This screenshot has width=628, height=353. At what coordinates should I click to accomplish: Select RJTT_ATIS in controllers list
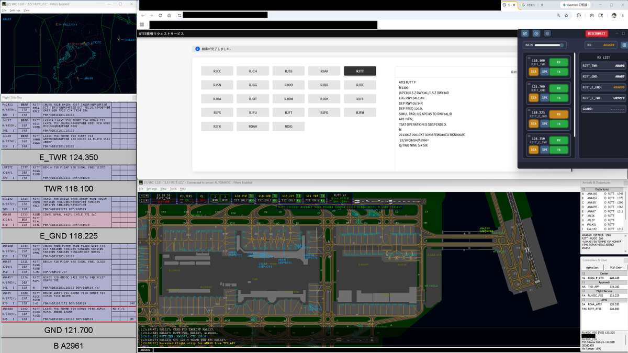pos(604,309)
